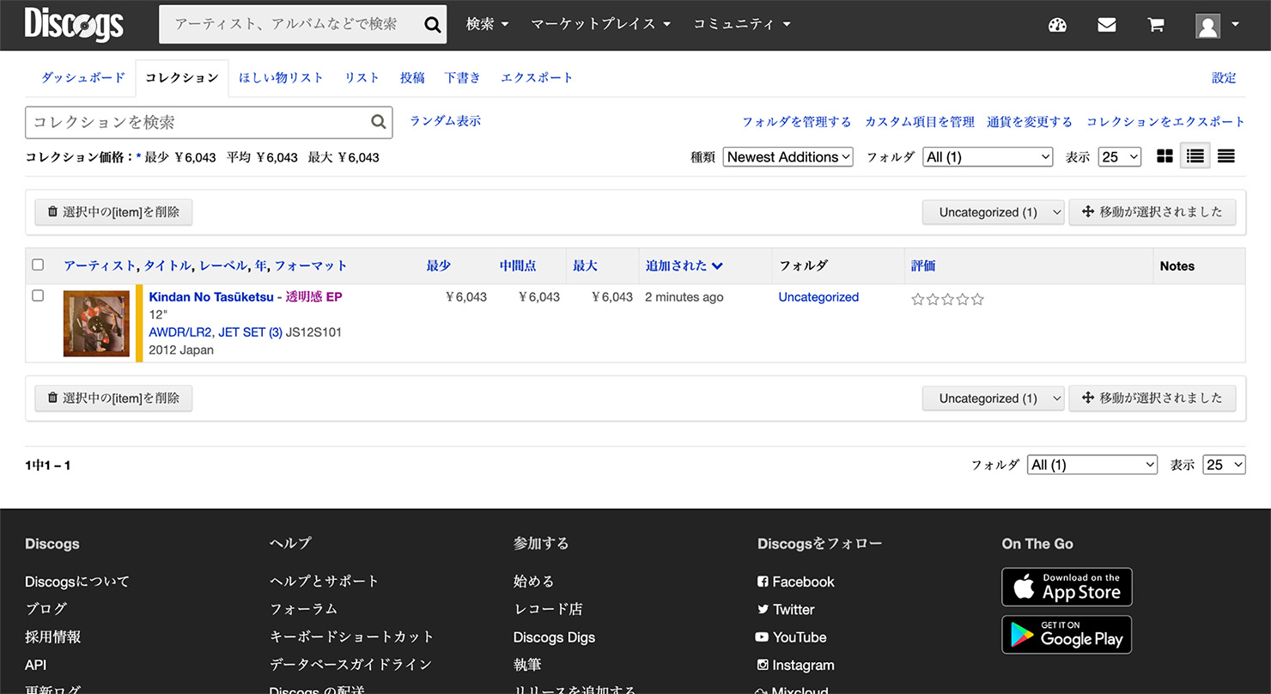Image resolution: width=1271 pixels, height=694 pixels.
Task: Open the Discogs Digs footer link
Action: pos(554,637)
